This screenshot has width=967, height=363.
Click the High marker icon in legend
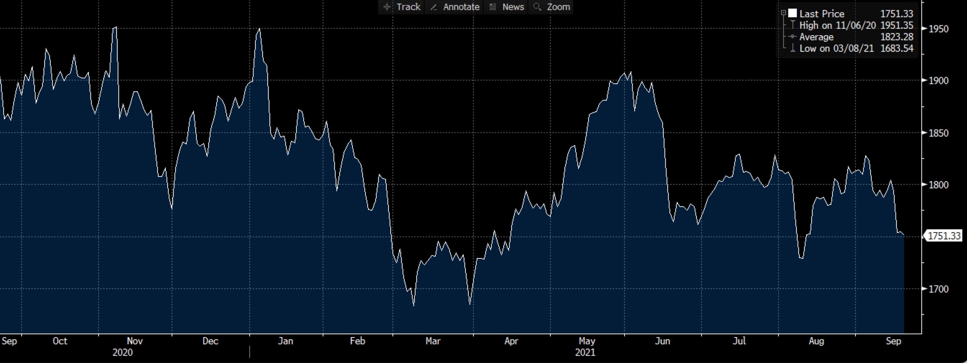[793, 25]
